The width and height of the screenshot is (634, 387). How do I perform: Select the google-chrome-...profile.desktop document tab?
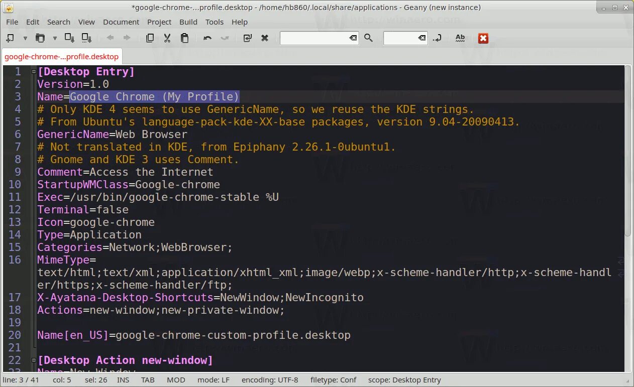(61, 57)
